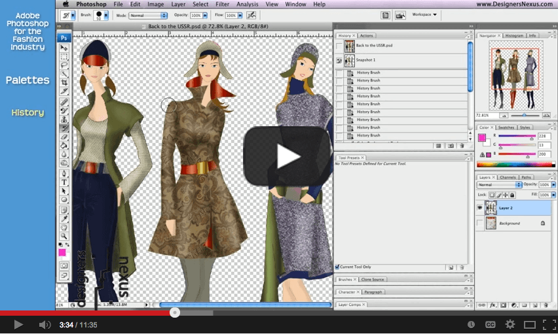Image resolution: width=558 pixels, height=334 pixels.
Task: Select the Magic Wand tool
Action: (64, 74)
